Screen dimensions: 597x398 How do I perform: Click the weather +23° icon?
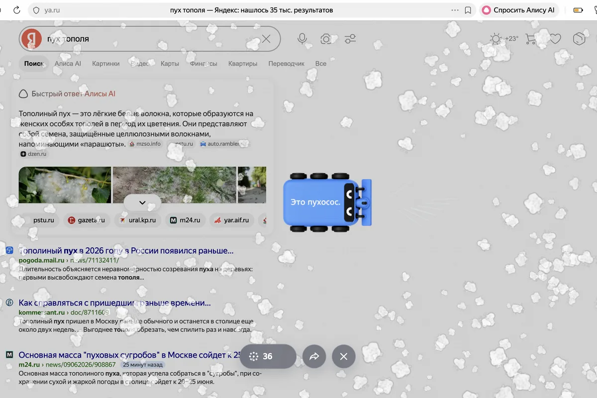click(x=504, y=39)
